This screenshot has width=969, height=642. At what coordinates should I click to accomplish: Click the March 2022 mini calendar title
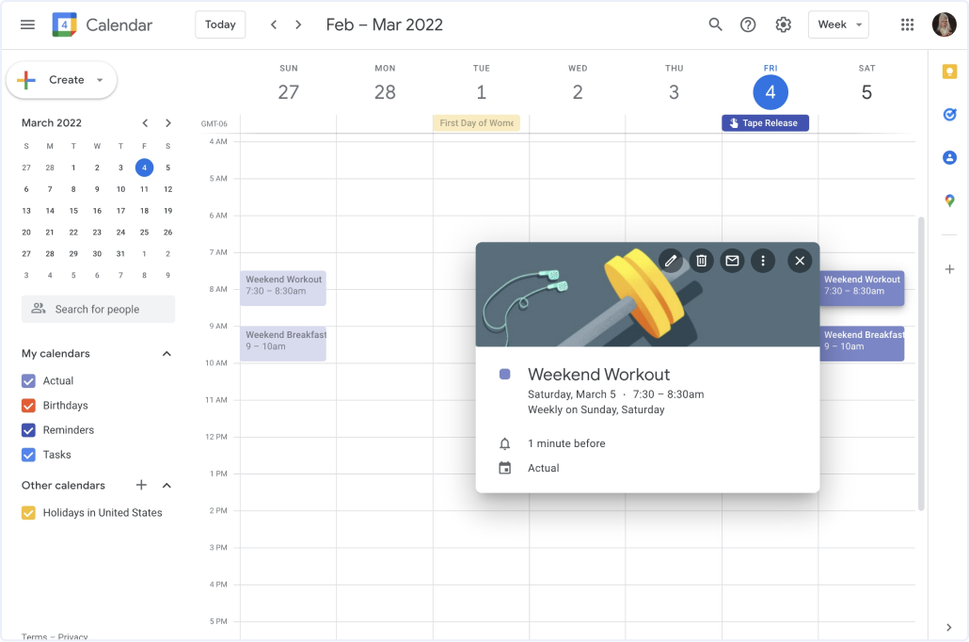click(x=52, y=123)
